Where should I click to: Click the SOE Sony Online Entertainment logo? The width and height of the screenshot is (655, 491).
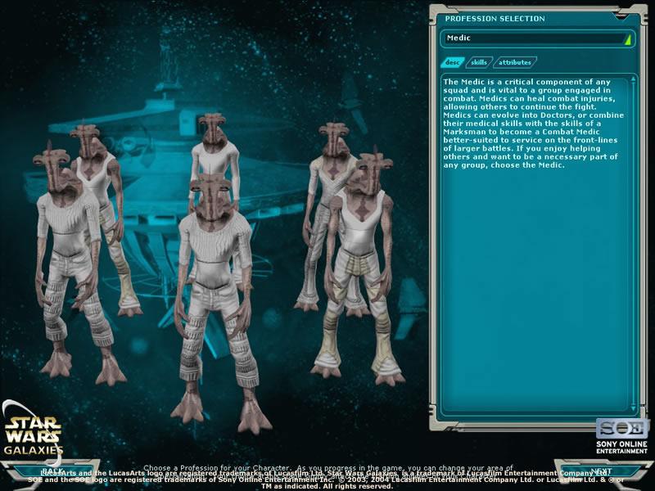622,435
